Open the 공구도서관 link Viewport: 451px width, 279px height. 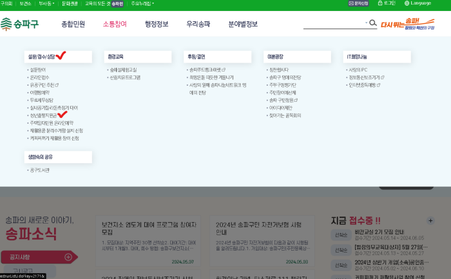click(x=40, y=170)
